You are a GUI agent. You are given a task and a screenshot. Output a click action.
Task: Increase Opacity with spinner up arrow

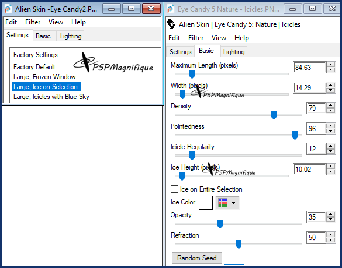point(331,214)
